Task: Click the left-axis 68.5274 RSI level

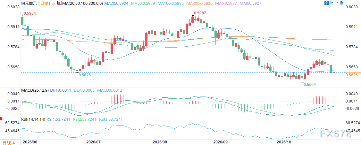Action: point(13,123)
